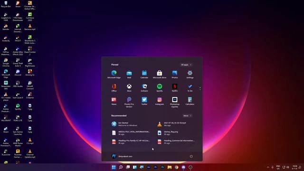Select the VALORANT desktop shortcut
The width and height of the screenshot is (304, 171).
(6, 118)
